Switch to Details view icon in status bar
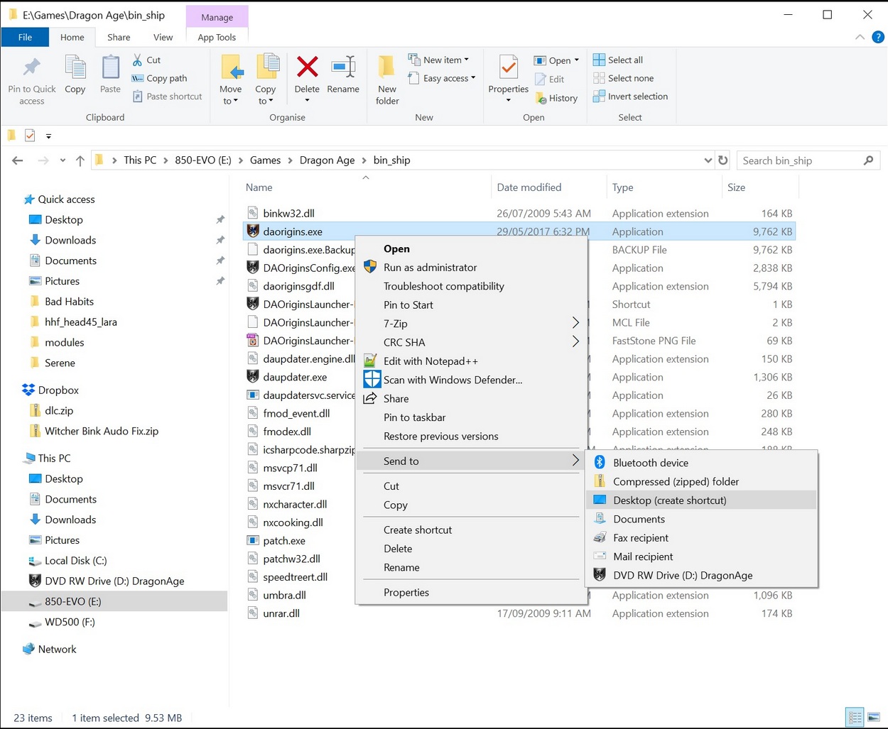Viewport: 888px width, 729px height. point(855,718)
